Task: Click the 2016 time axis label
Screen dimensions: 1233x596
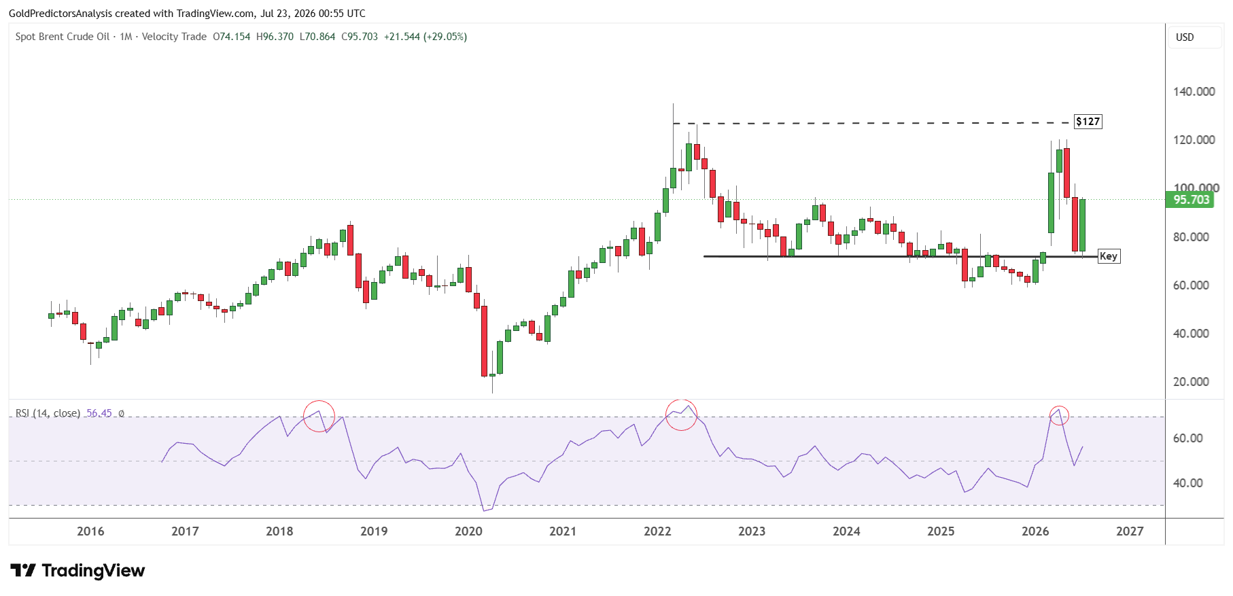Action: [90, 531]
